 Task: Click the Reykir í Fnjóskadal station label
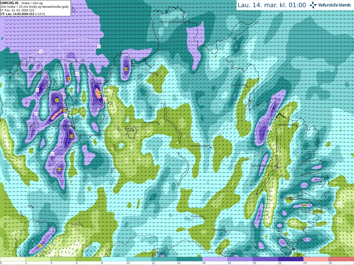[x=90, y=135]
